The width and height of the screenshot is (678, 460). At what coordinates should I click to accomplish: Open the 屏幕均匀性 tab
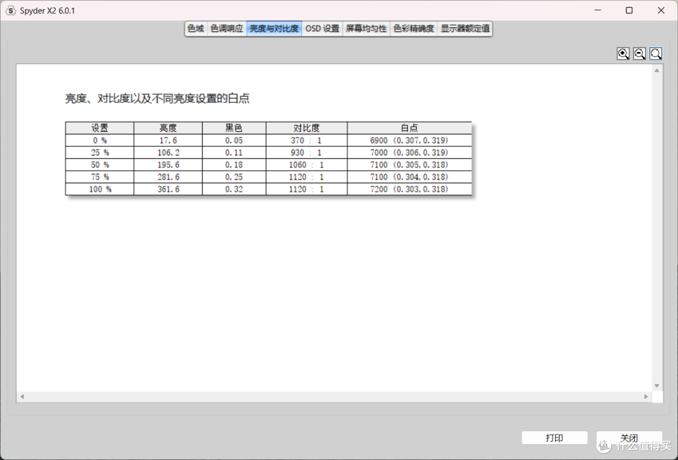pyautogui.click(x=366, y=29)
